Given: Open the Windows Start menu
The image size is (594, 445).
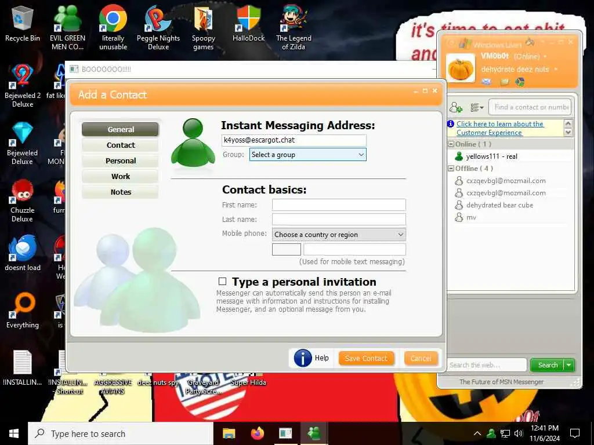Looking at the screenshot, I should click(14, 433).
